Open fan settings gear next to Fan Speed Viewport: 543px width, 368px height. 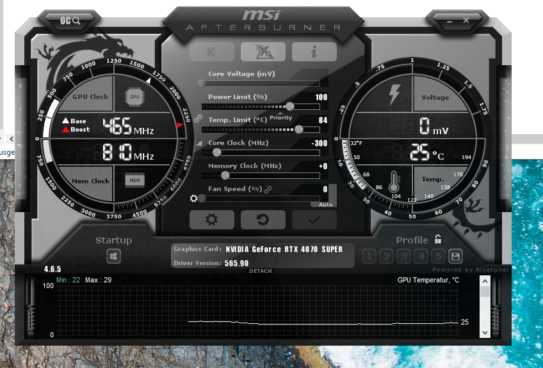point(193,198)
